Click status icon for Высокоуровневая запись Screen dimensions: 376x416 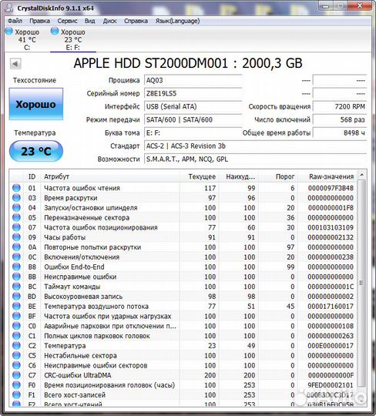coord(16,296)
